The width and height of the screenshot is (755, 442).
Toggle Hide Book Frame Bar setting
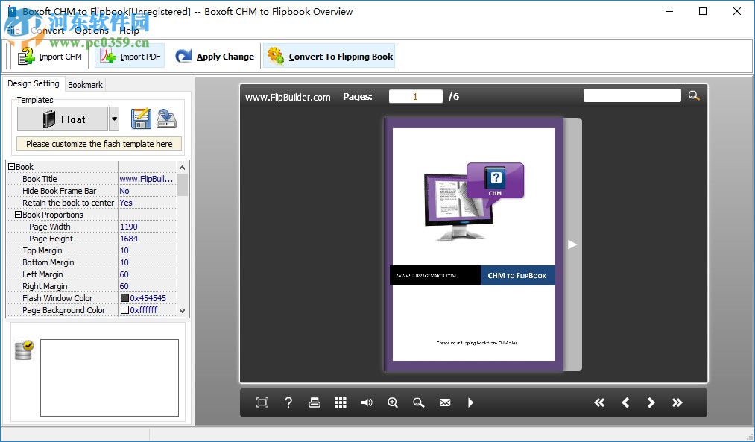click(124, 190)
